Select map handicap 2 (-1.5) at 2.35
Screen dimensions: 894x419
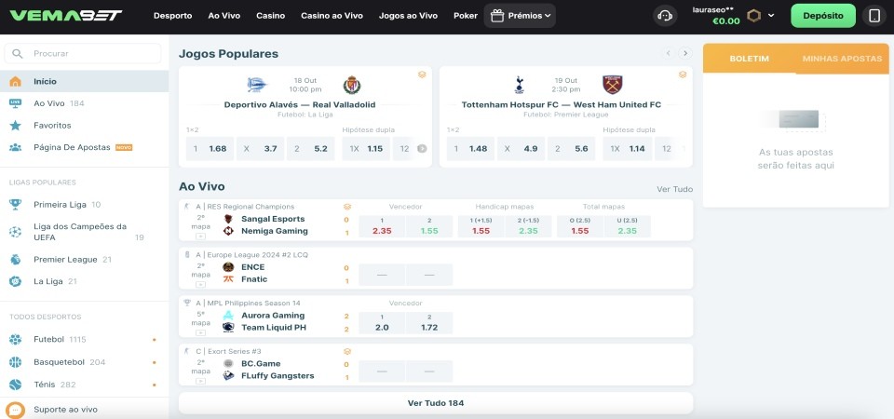click(529, 226)
